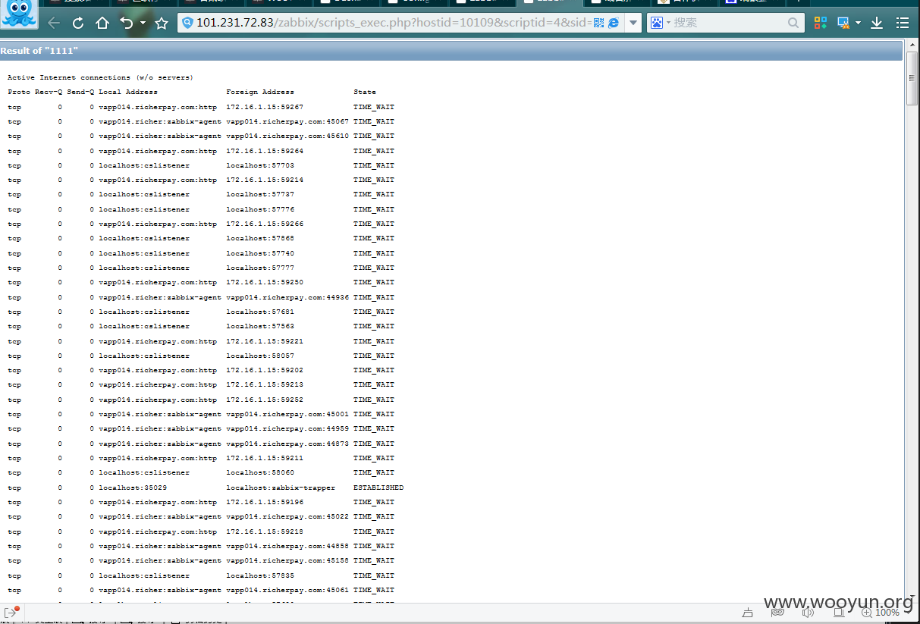Click the screenshot capture tool icon
The width and height of the screenshot is (920, 624).
click(843, 23)
